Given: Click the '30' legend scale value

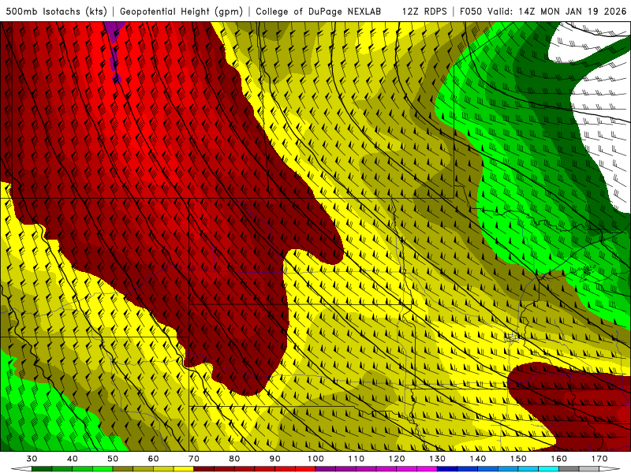Looking at the screenshot, I should (x=32, y=459).
